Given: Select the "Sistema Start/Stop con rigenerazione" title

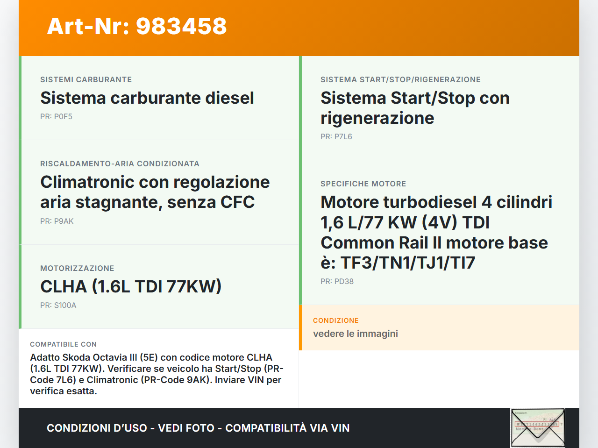Looking at the screenshot, I should tap(415, 108).
